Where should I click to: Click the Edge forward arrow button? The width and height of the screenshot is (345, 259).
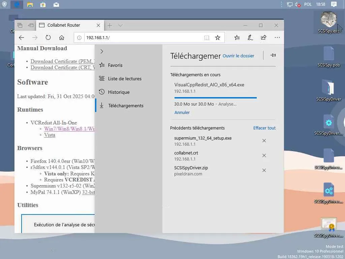click(35, 38)
